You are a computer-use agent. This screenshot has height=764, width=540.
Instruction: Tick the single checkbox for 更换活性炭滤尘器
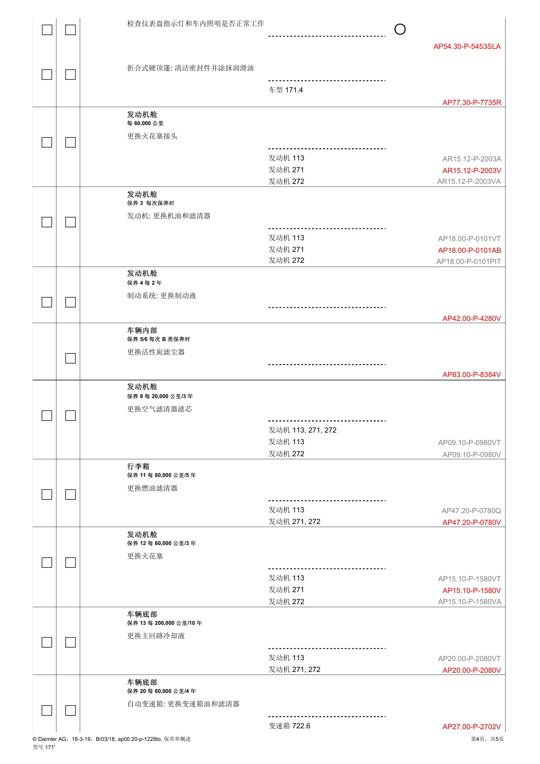pos(70,358)
